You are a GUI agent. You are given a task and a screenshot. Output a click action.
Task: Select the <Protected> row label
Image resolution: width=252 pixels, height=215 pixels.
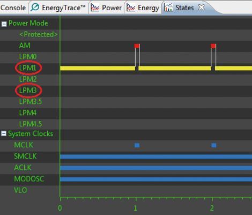pos(39,34)
